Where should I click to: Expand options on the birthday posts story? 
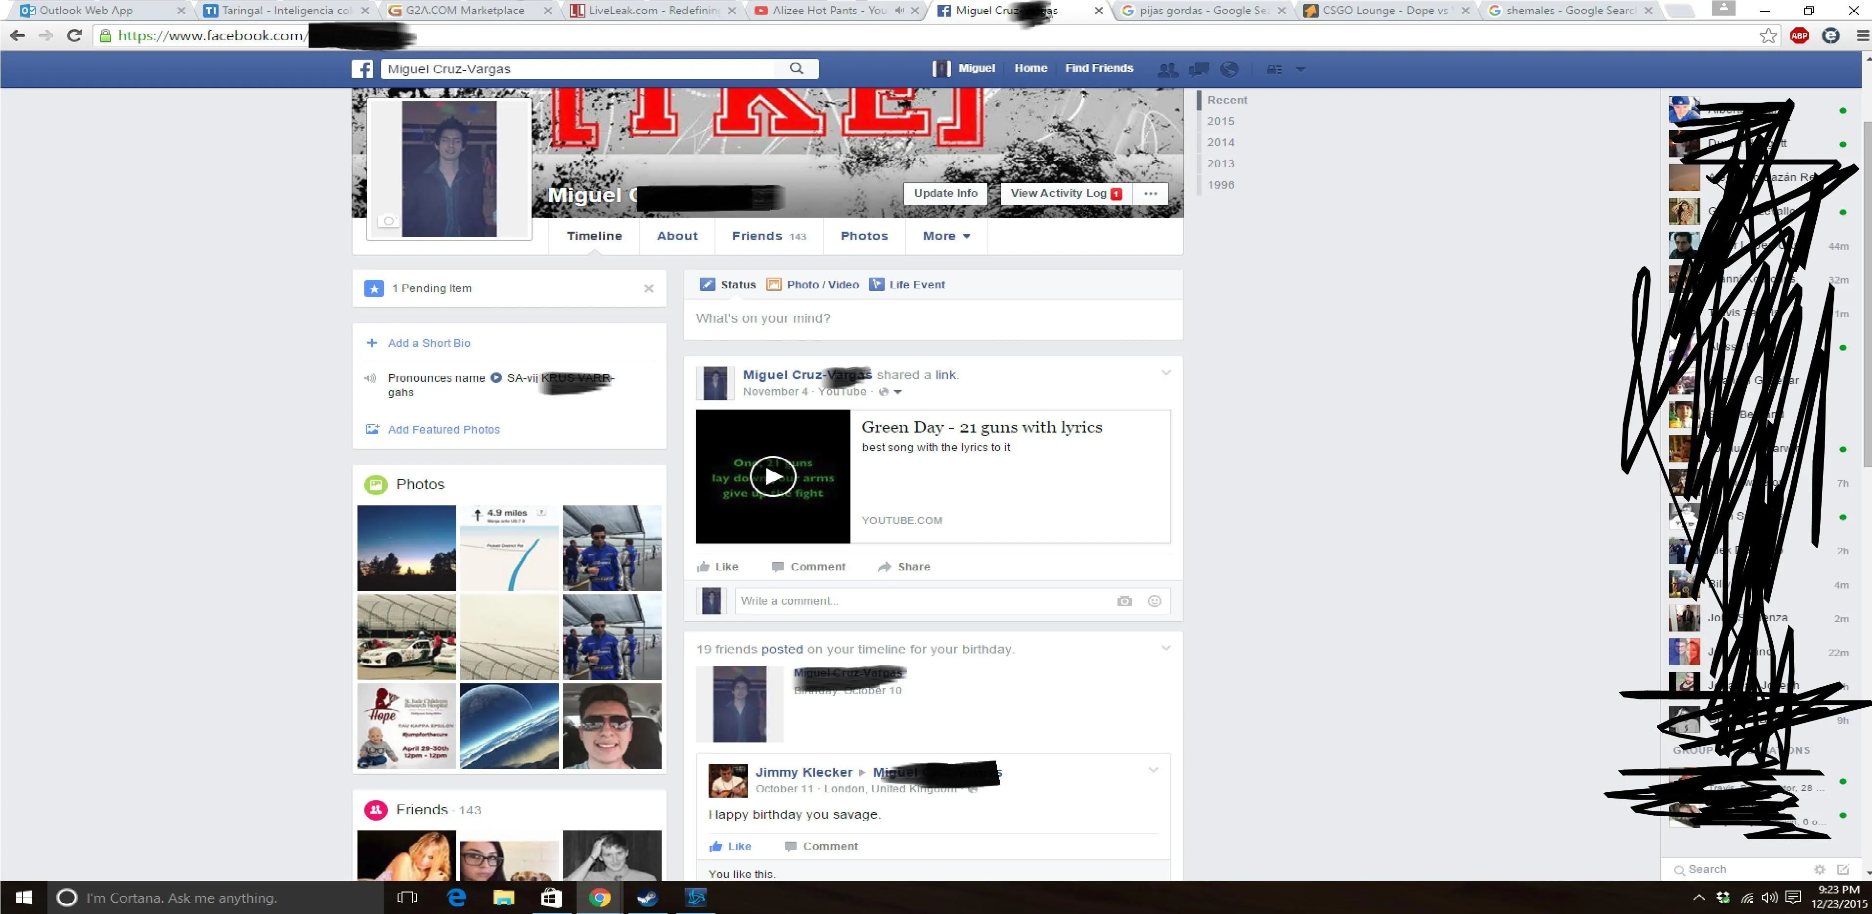coord(1166,647)
